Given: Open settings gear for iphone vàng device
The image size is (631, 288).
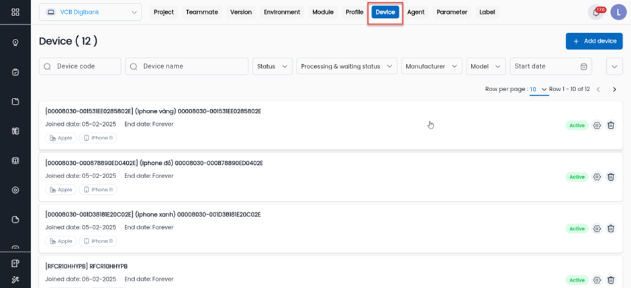Looking at the screenshot, I should pos(597,125).
